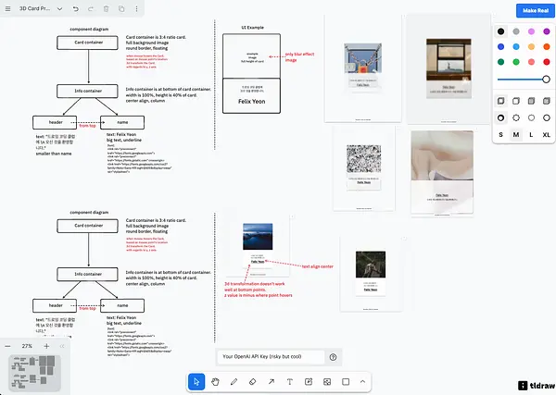Select the Draw pencil tool

234,381
